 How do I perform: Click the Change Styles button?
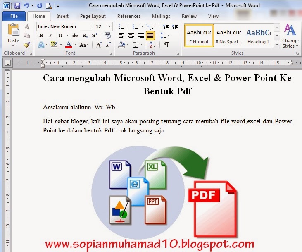[x=290, y=36]
